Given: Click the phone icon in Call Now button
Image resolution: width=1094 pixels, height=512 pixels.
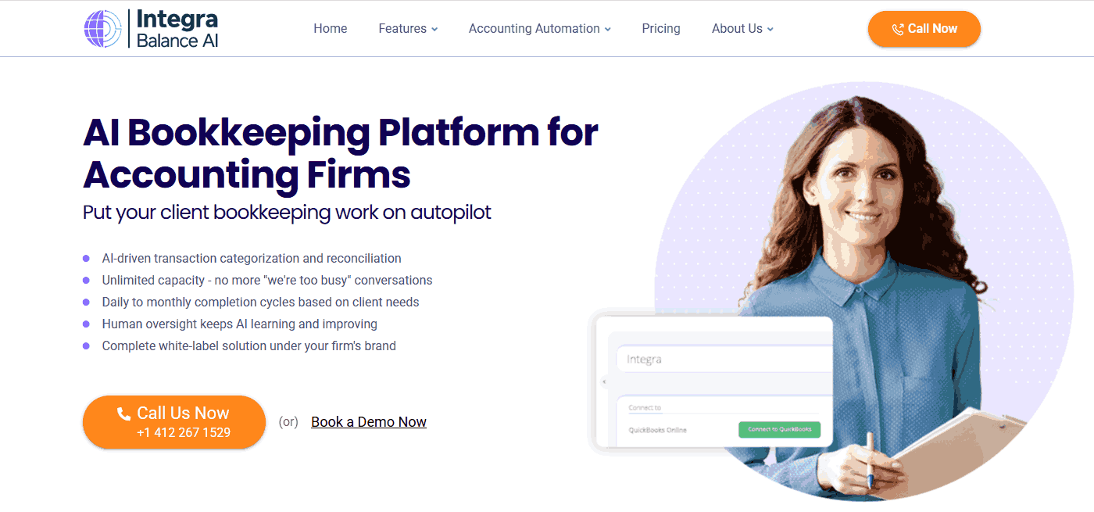Looking at the screenshot, I should coord(898,29).
